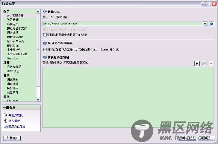Open the starting URL dropdown arrow
218x144 pixels.
[205, 24]
